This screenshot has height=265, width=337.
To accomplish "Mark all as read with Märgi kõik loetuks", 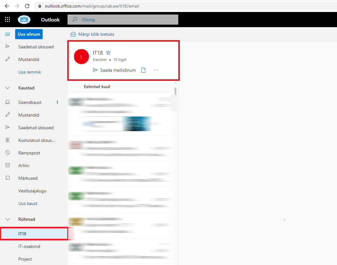I will coord(92,34).
